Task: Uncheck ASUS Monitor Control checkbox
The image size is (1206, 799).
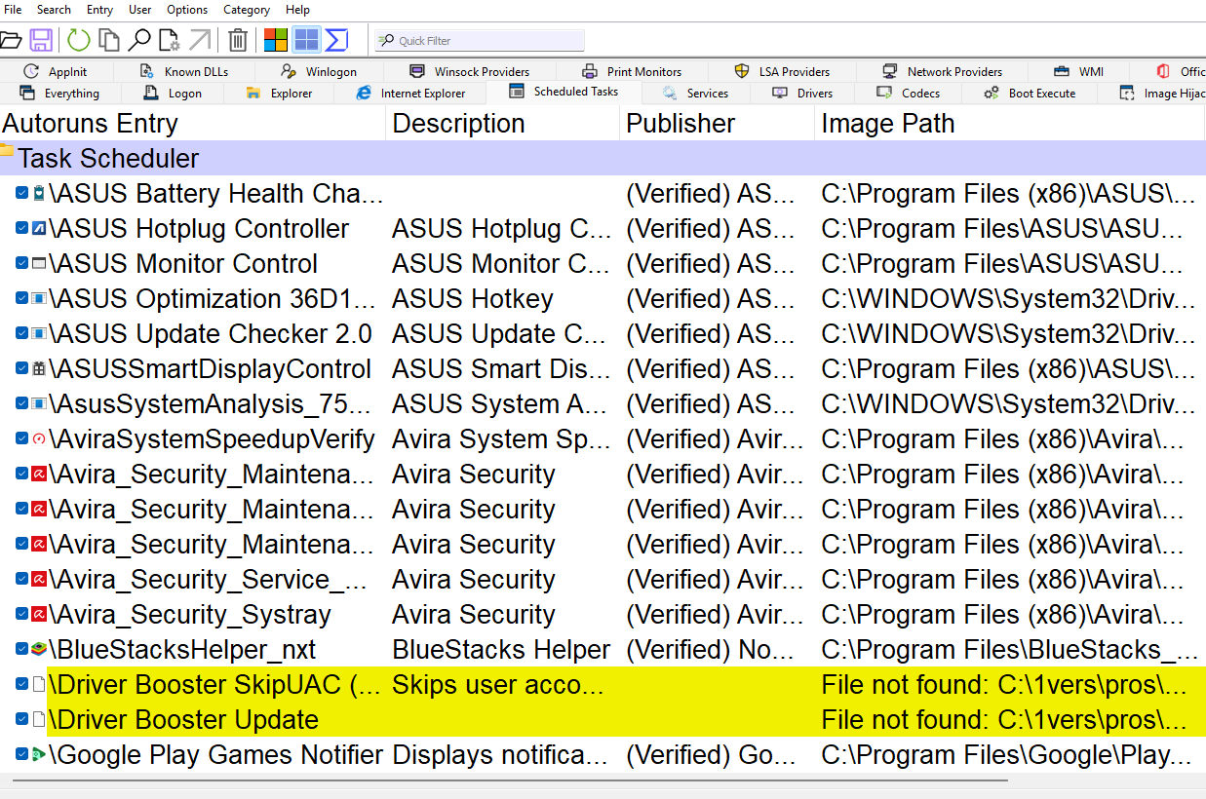Action: point(22,264)
